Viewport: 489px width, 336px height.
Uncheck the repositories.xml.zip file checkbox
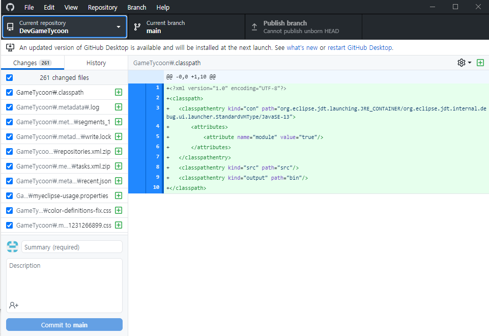point(10,151)
